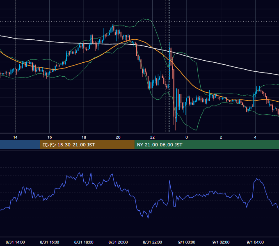Click the 22 hour axis label
Image resolution: width=279 pixels, height=246 pixels.
click(152, 137)
